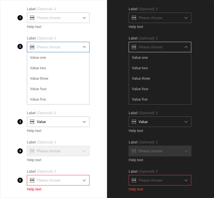This screenshot has height=198, width=214.
Task: Open the light red-bordered dropdown using its chevron
Action: click(x=84, y=180)
